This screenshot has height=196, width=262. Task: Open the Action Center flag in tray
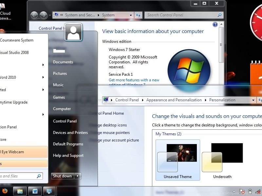242,192
